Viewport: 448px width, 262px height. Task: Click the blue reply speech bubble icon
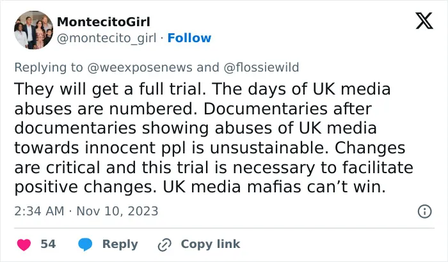coord(85,245)
